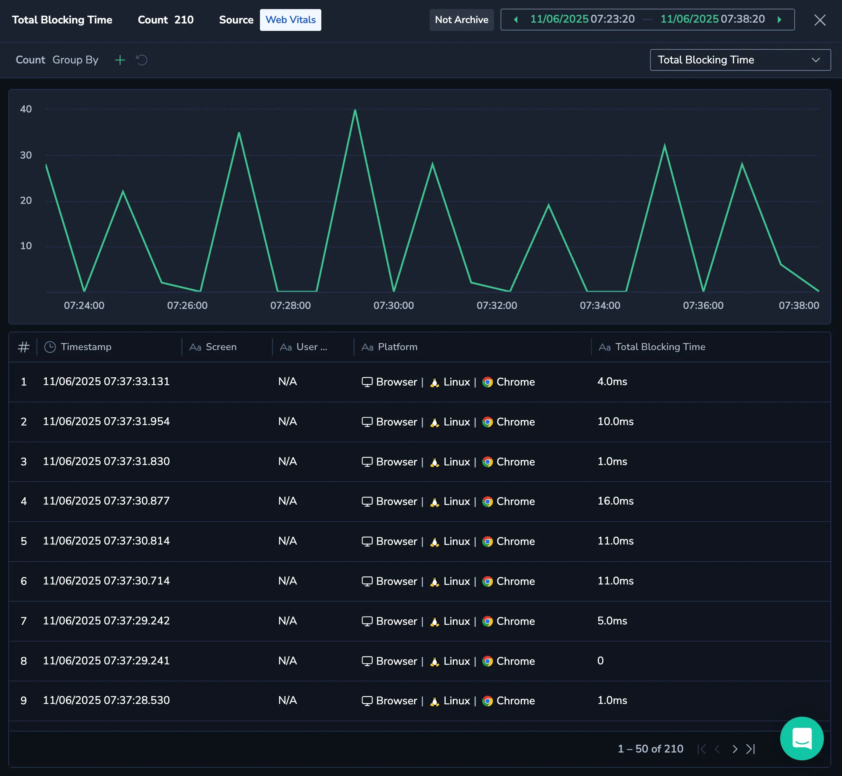The height and width of the screenshot is (776, 842).
Task: Click the # row number column header
Action: point(23,347)
